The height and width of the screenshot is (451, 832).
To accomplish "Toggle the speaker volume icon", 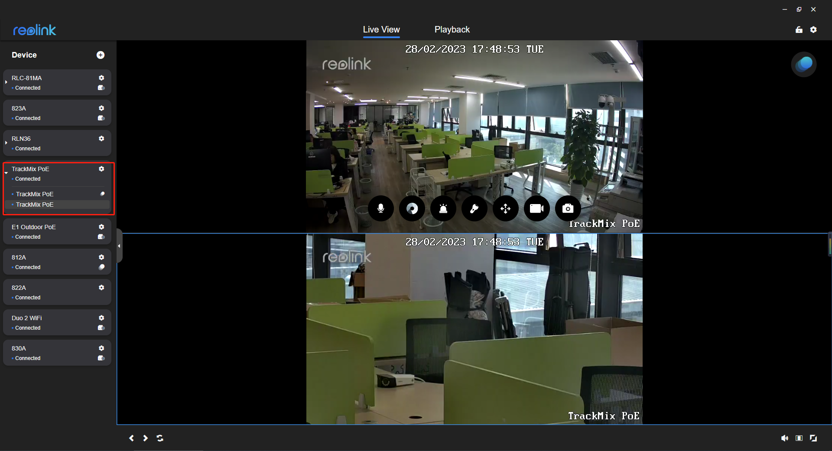I will pos(785,438).
